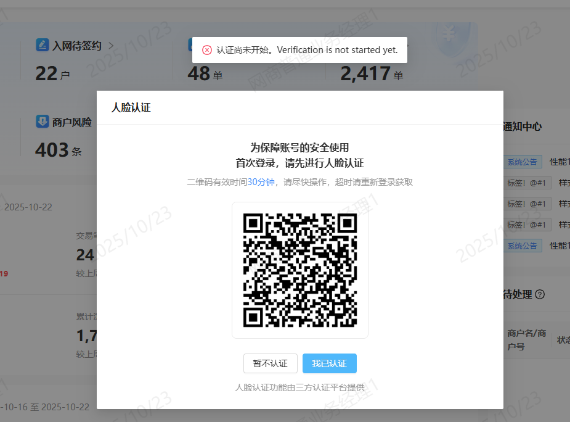The width and height of the screenshot is (570, 422).
Task: Click the 入网待签约 pen icon
Action: coord(43,45)
